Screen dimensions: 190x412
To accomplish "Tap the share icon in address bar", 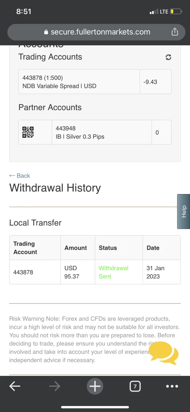I will pos(175,32).
